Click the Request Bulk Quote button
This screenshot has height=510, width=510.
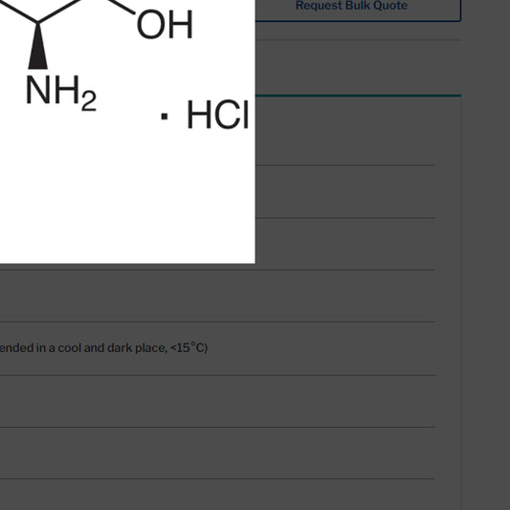coord(351,7)
